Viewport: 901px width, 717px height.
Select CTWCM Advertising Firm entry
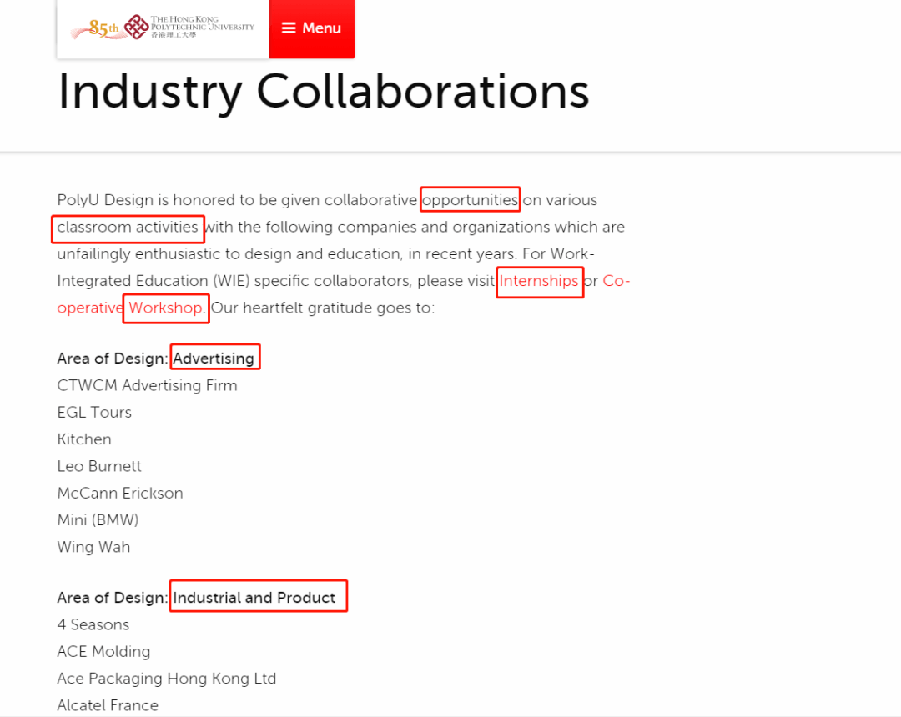(147, 385)
